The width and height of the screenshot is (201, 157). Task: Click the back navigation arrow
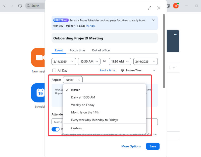pyautogui.click(x=4, y=6)
